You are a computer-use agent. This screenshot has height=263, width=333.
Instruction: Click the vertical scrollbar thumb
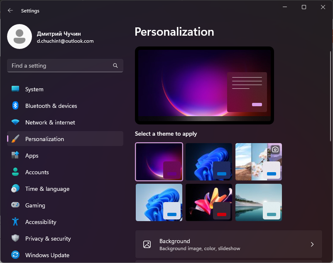331,96
